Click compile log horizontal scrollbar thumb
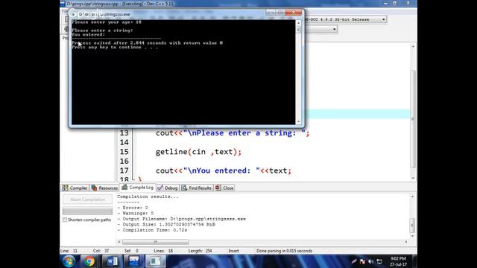The image size is (477, 268). (156, 242)
